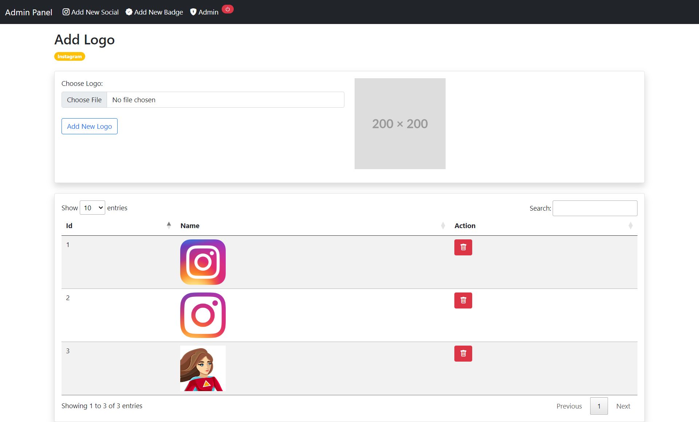Image resolution: width=699 pixels, height=422 pixels.
Task: Click the Id cell showing 2
Action: (68, 298)
